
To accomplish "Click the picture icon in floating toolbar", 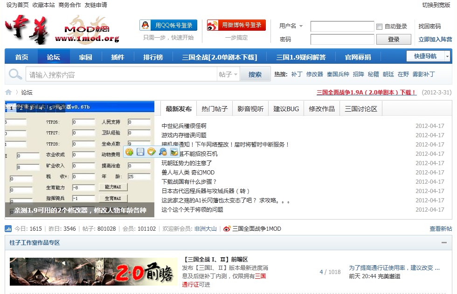I will click(x=174, y=152).
